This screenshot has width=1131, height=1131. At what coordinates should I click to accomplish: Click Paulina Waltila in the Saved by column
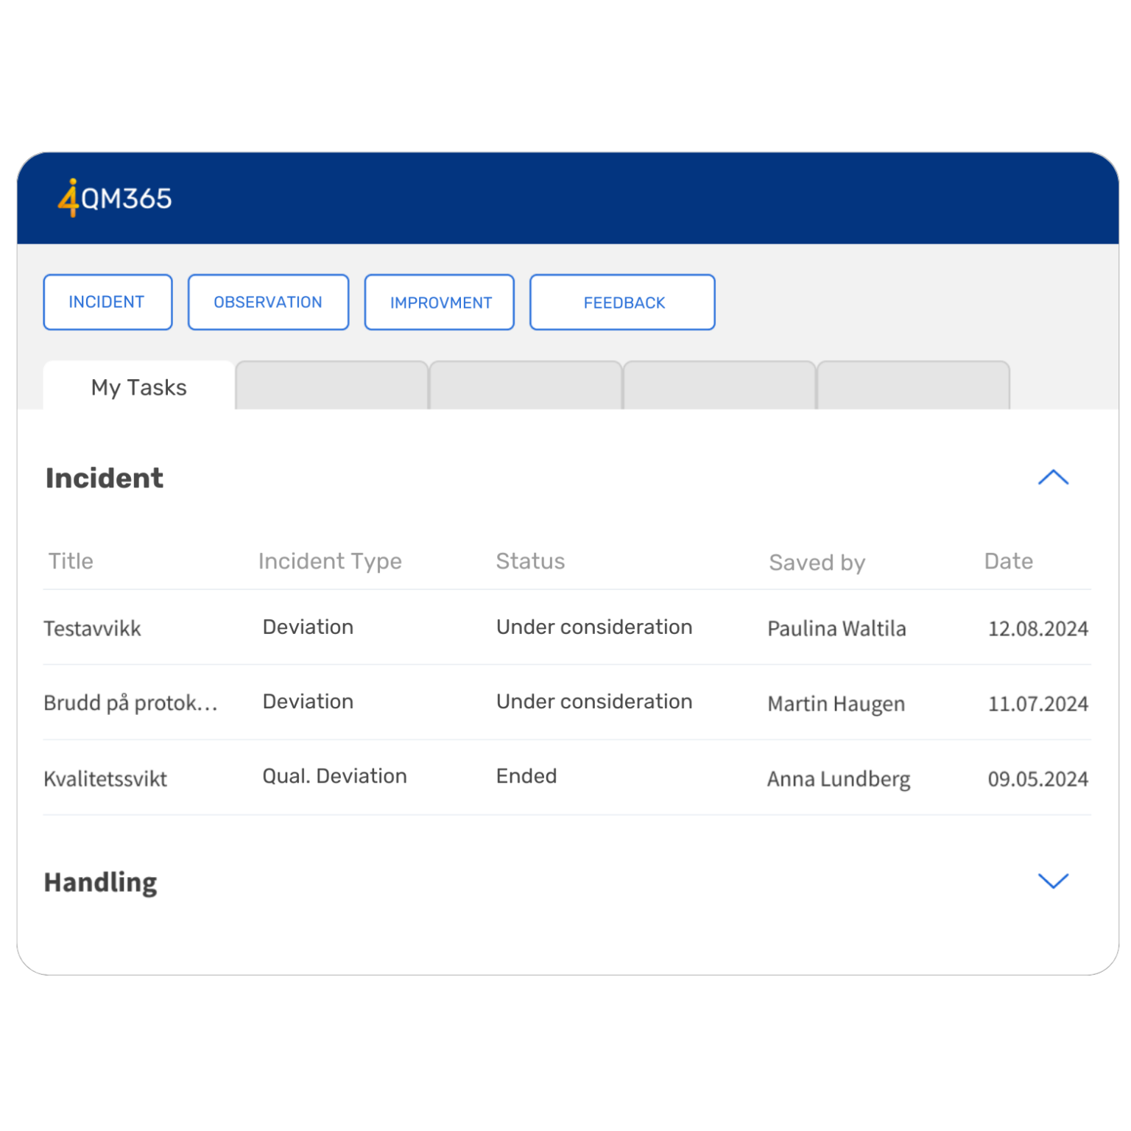click(836, 628)
